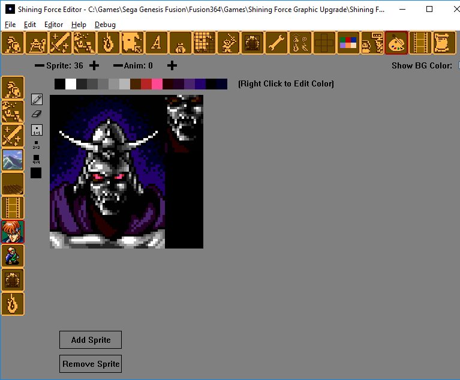Choose the 4x4 brush size

tap(36, 160)
